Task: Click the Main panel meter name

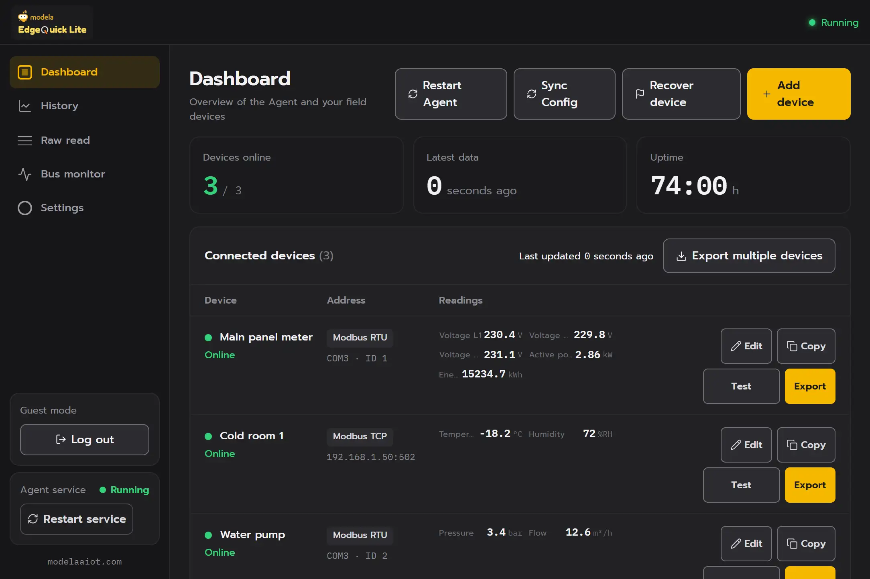Action: pyautogui.click(x=266, y=337)
